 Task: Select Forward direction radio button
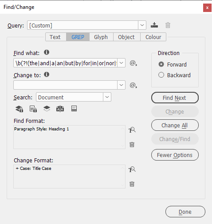(161, 64)
